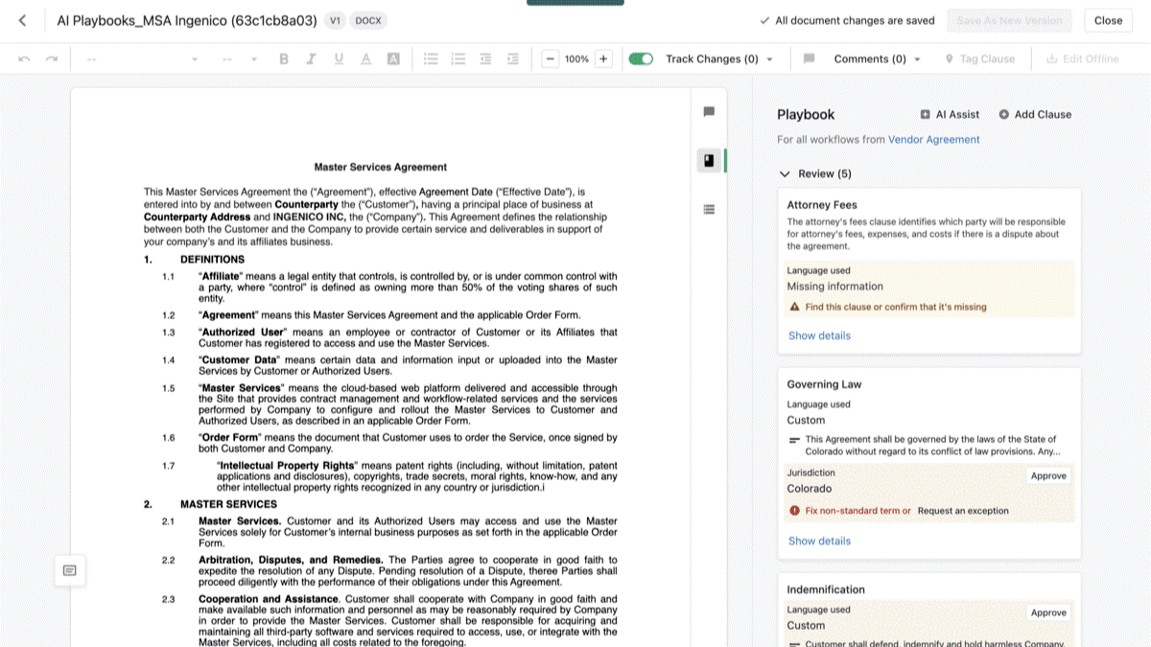The height and width of the screenshot is (647, 1151).
Task: Disable the Track Changes toggle
Action: (640, 58)
